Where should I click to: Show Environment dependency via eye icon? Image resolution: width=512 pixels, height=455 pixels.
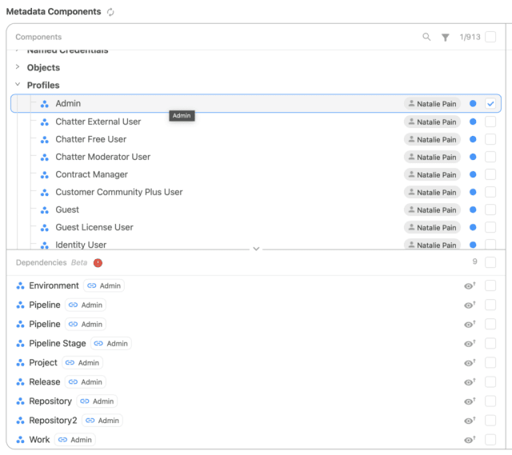click(x=470, y=285)
